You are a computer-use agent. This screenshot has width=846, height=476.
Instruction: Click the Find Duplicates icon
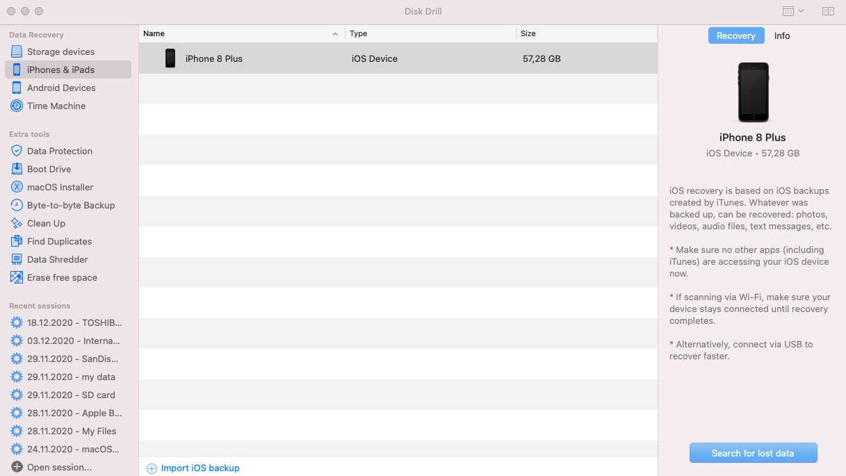coord(17,241)
